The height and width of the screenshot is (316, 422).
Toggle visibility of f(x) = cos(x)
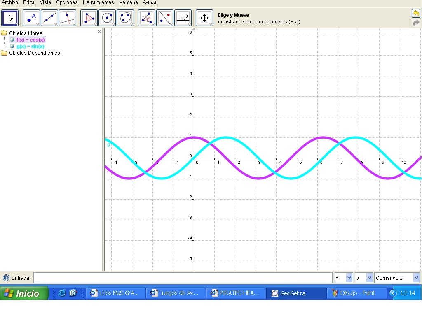click(x=12, y=40)
